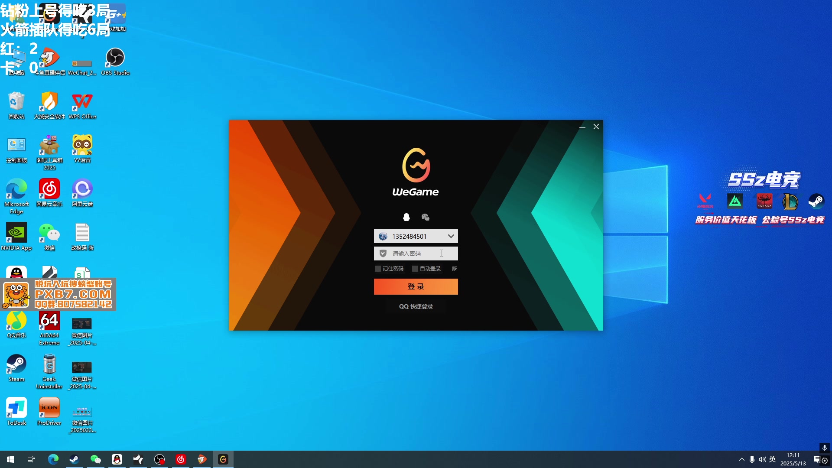The image size is (832, 468).
Task: Open the notification center icon
Action: click(817, 459)
